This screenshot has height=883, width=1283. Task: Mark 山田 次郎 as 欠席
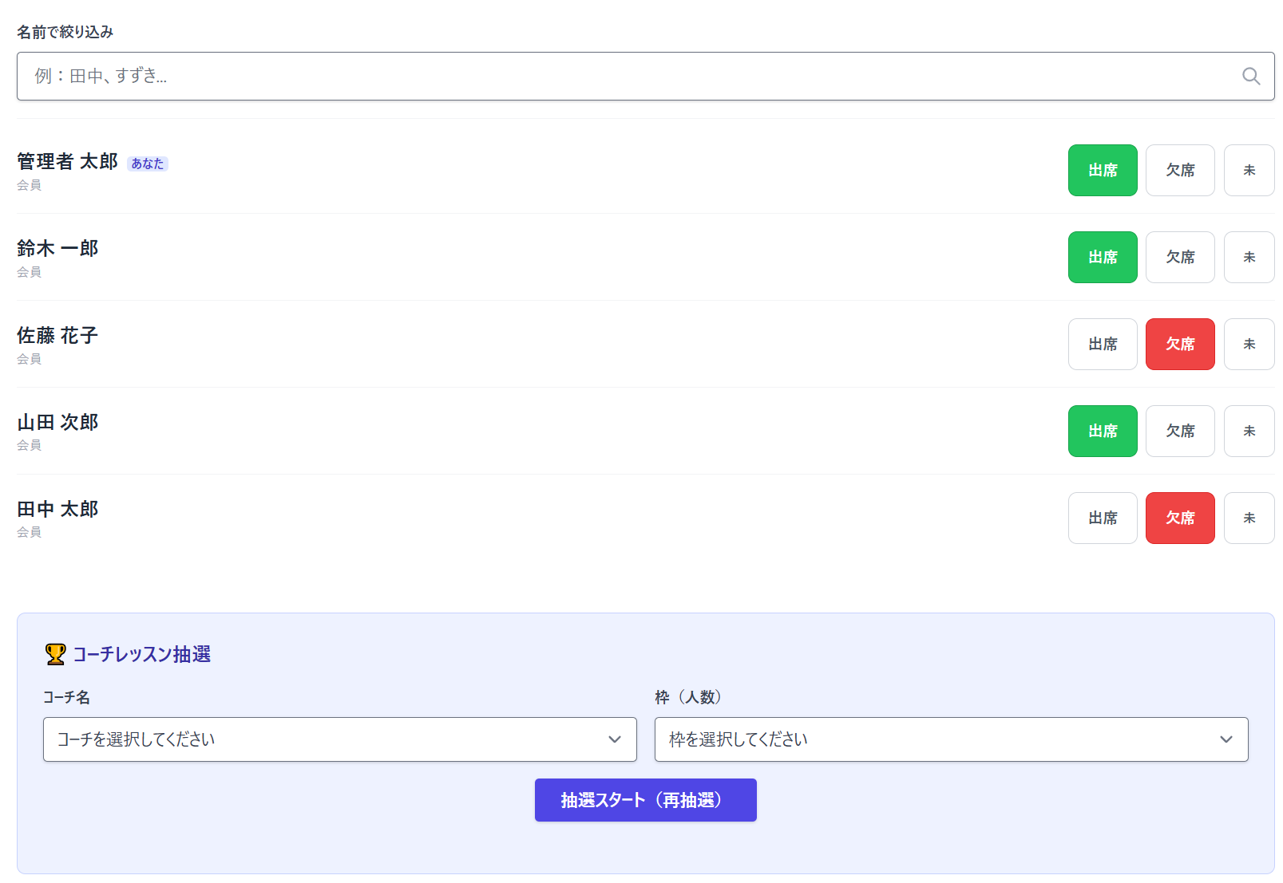point(1179,432)
